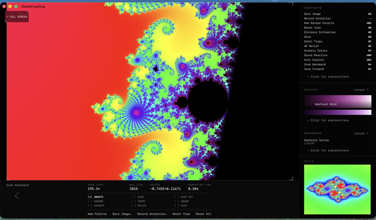376x220 pixels.
Task: Enable the ANIMATE checkbox
Action: coord(90,206)
